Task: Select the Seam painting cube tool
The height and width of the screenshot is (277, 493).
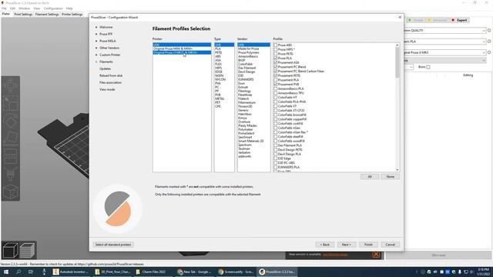Action: click(10, 191)
